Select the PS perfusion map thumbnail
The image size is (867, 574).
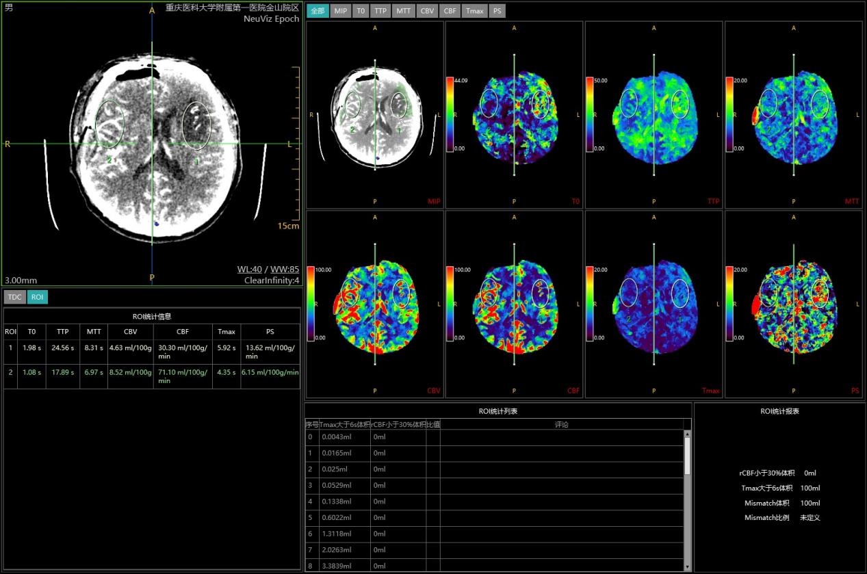coord(793,304)
